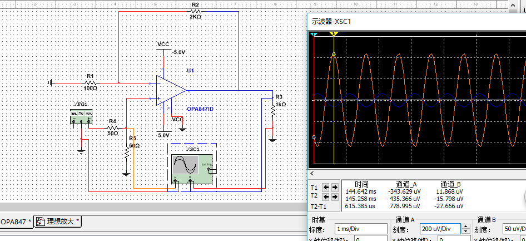
Task: Click channel B difference -27.666 uV
Action: [449, 206]
